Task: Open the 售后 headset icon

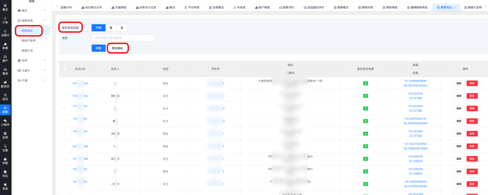Action: [5, 71]
